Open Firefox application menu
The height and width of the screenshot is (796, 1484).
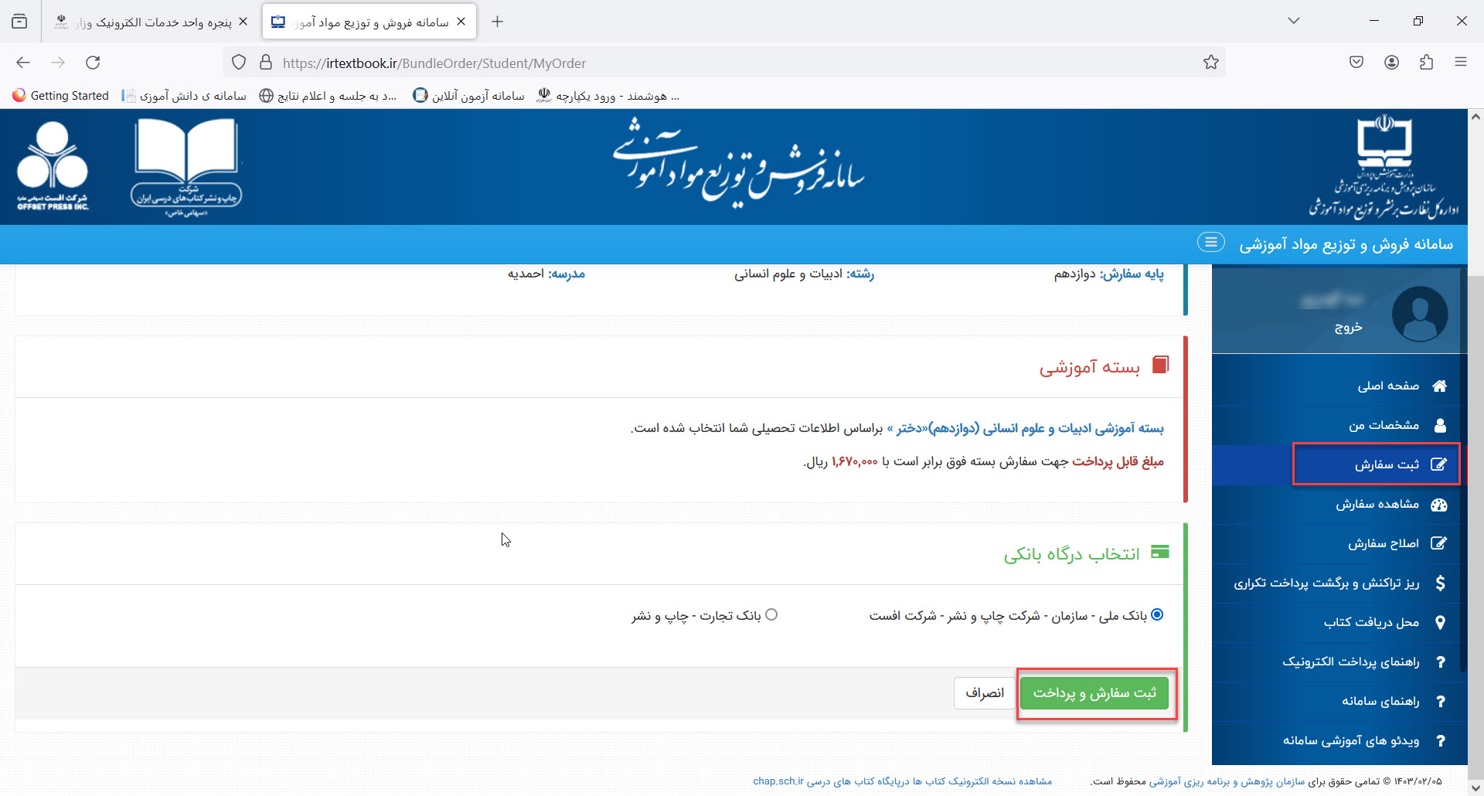[1460, 63]
